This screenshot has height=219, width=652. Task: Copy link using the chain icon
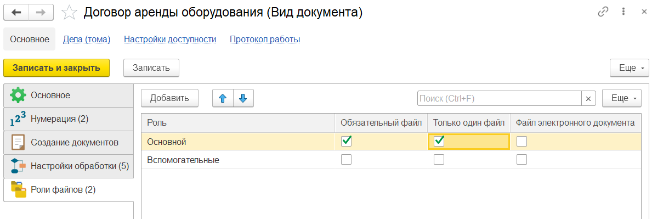click(x=603, y=12)
